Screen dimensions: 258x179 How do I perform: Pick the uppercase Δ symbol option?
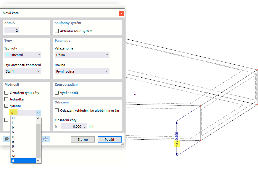23,151
